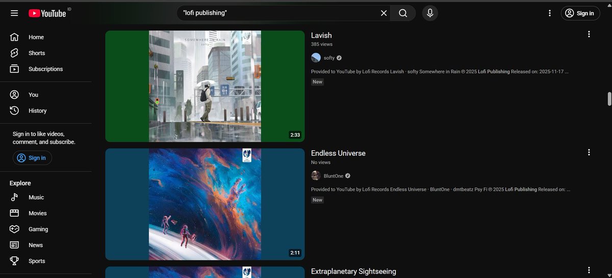Click the page vertical scrollbar thumb
This screenshot has height=278, width=612.
coord(609,98)
